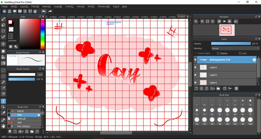Open the Cloud menu
Image resolution: width=261 pixels, height=139 pixels.
(x=116, y=6)
